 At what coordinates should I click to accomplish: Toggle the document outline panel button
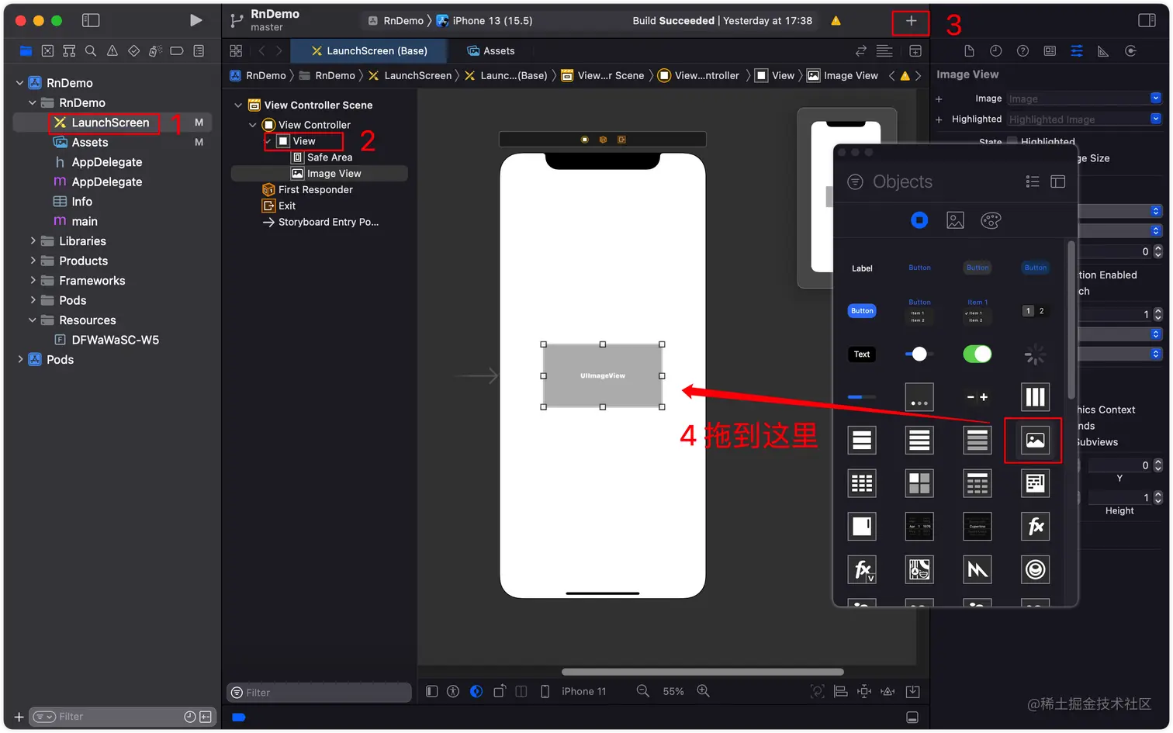pos(432,691)
